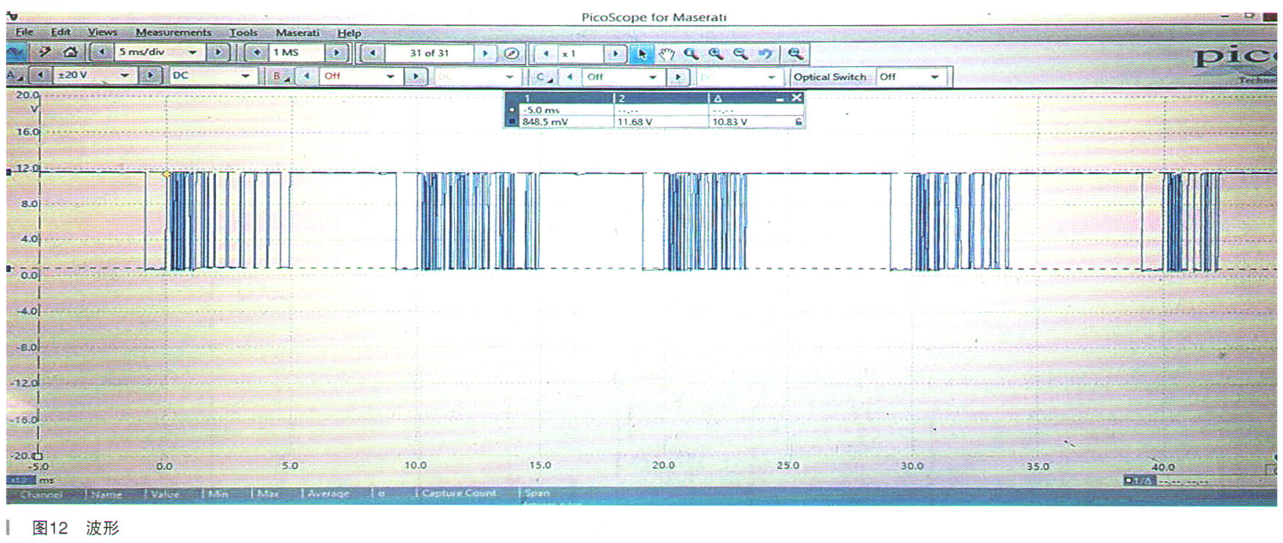Open channel B Off range dropdown
The height and width of the screenshot is (543, 1283).
(390, 76)
